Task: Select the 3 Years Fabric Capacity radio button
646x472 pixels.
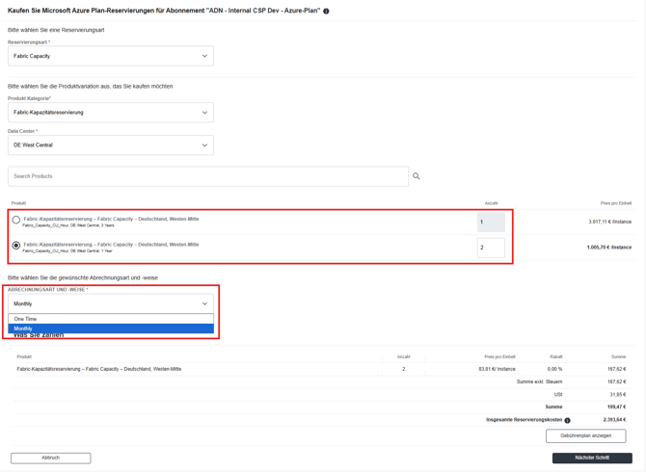Action: [x=16, y=220]
